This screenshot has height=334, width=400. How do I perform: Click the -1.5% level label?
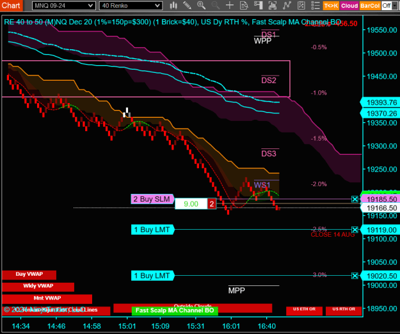319,138
